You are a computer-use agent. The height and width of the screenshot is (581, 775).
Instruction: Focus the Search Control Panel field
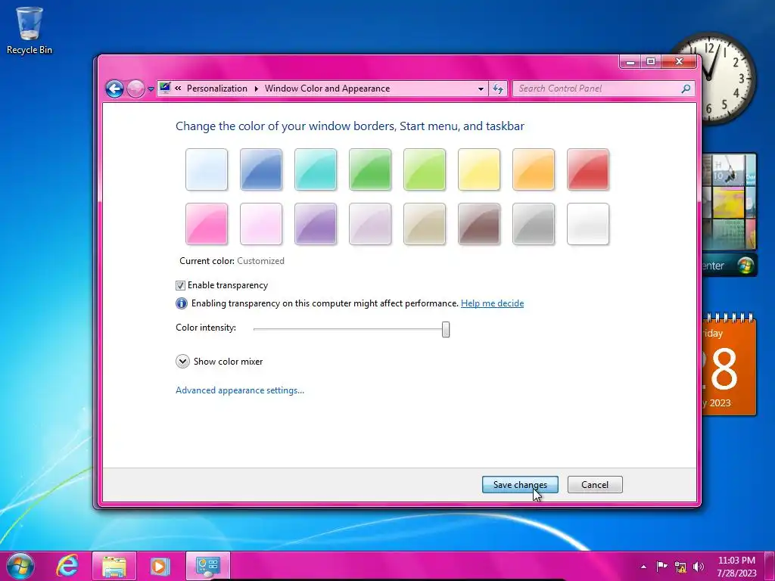coord(603,89)
